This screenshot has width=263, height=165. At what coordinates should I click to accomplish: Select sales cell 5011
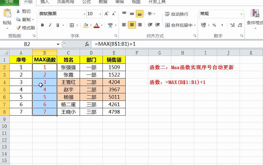(114, 97)
